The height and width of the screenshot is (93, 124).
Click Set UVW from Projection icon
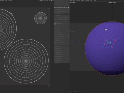pos(55,7)
